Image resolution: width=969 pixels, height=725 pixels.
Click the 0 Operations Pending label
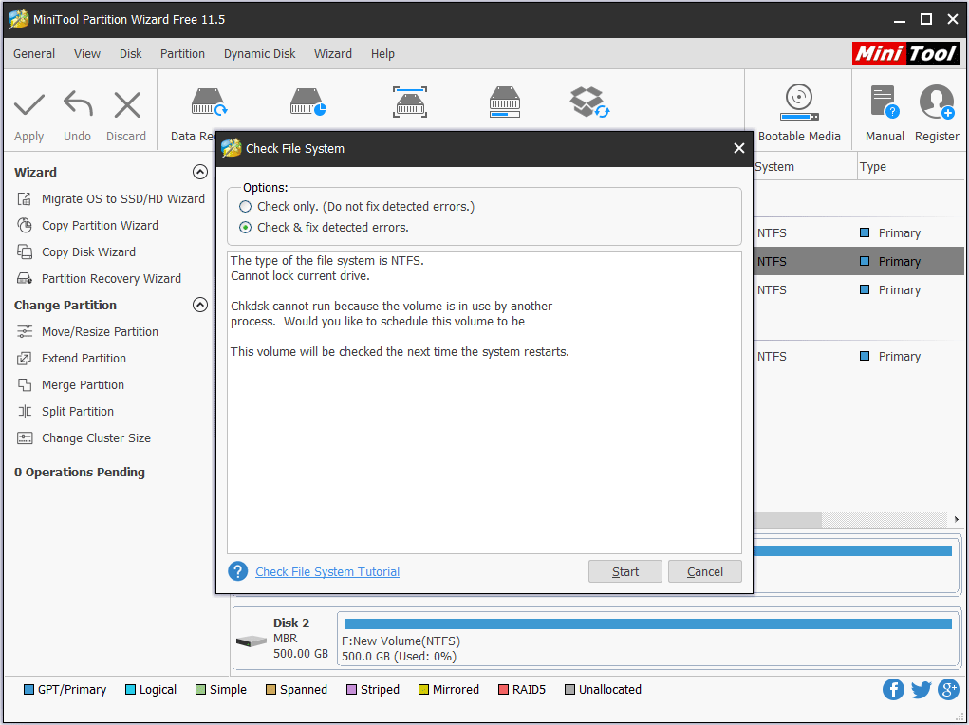79,473
